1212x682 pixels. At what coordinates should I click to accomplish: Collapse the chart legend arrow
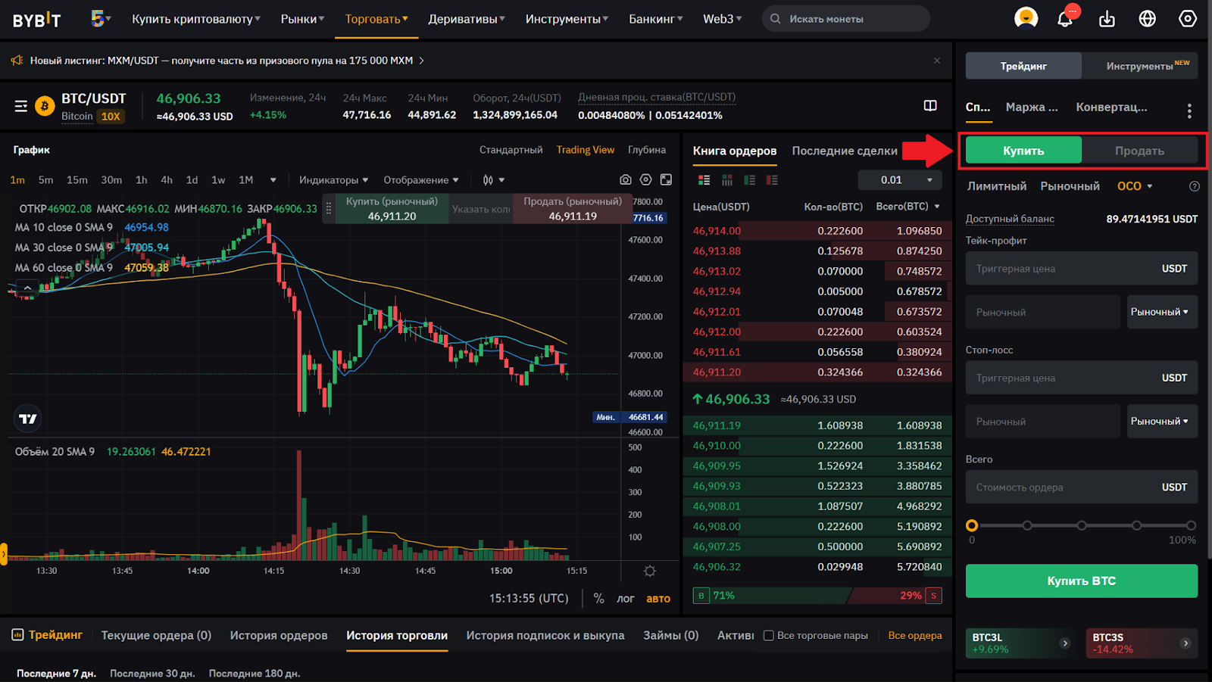click(27, 288)
